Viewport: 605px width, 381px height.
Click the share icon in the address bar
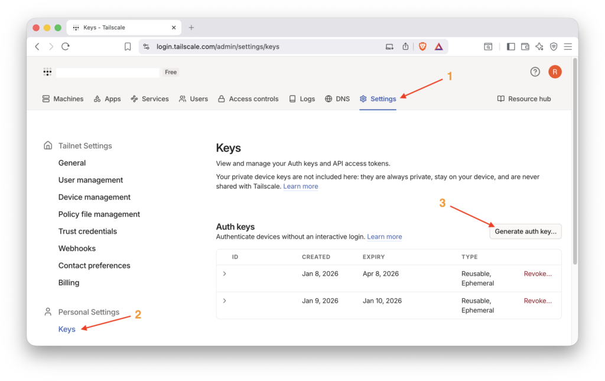(406, 47)
